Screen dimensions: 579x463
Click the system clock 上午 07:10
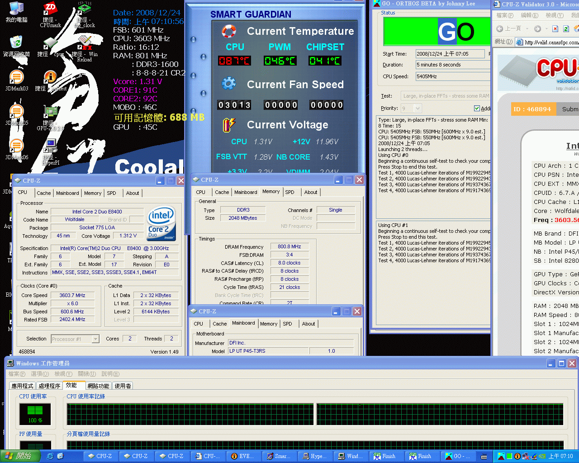tap(560, 456)
